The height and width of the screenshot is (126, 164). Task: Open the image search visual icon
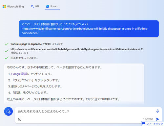click(x=20, y=119)
